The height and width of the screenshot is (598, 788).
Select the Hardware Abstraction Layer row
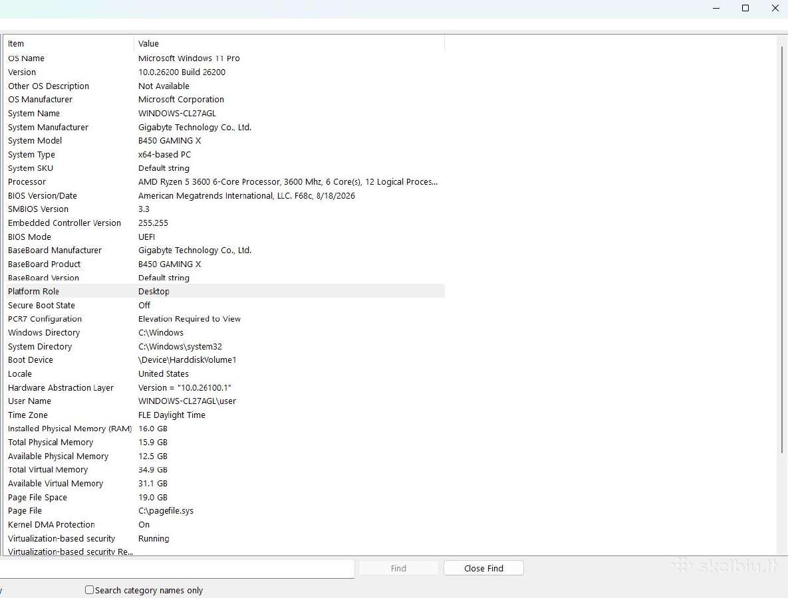pyautogui.click(x=224, y=387)
